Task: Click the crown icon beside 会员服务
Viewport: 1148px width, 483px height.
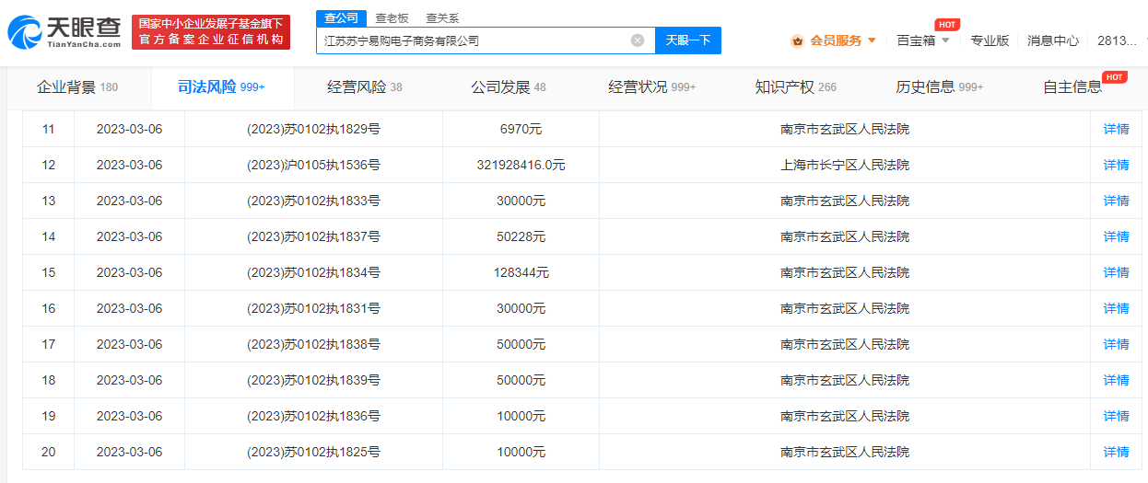Action: click(797, 40)
